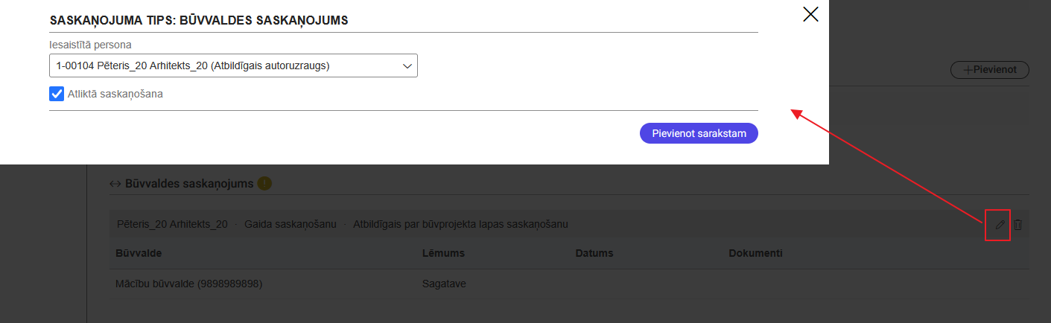The height and width of the screenshot is (323, 1051).
Task: Toggle the Atliktā saskaņošana checkbox
Action: coord(57,94)
